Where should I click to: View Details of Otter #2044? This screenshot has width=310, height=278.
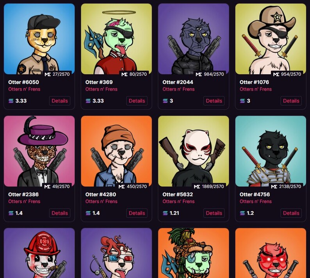pyautogui.click(x=214, y=101)
